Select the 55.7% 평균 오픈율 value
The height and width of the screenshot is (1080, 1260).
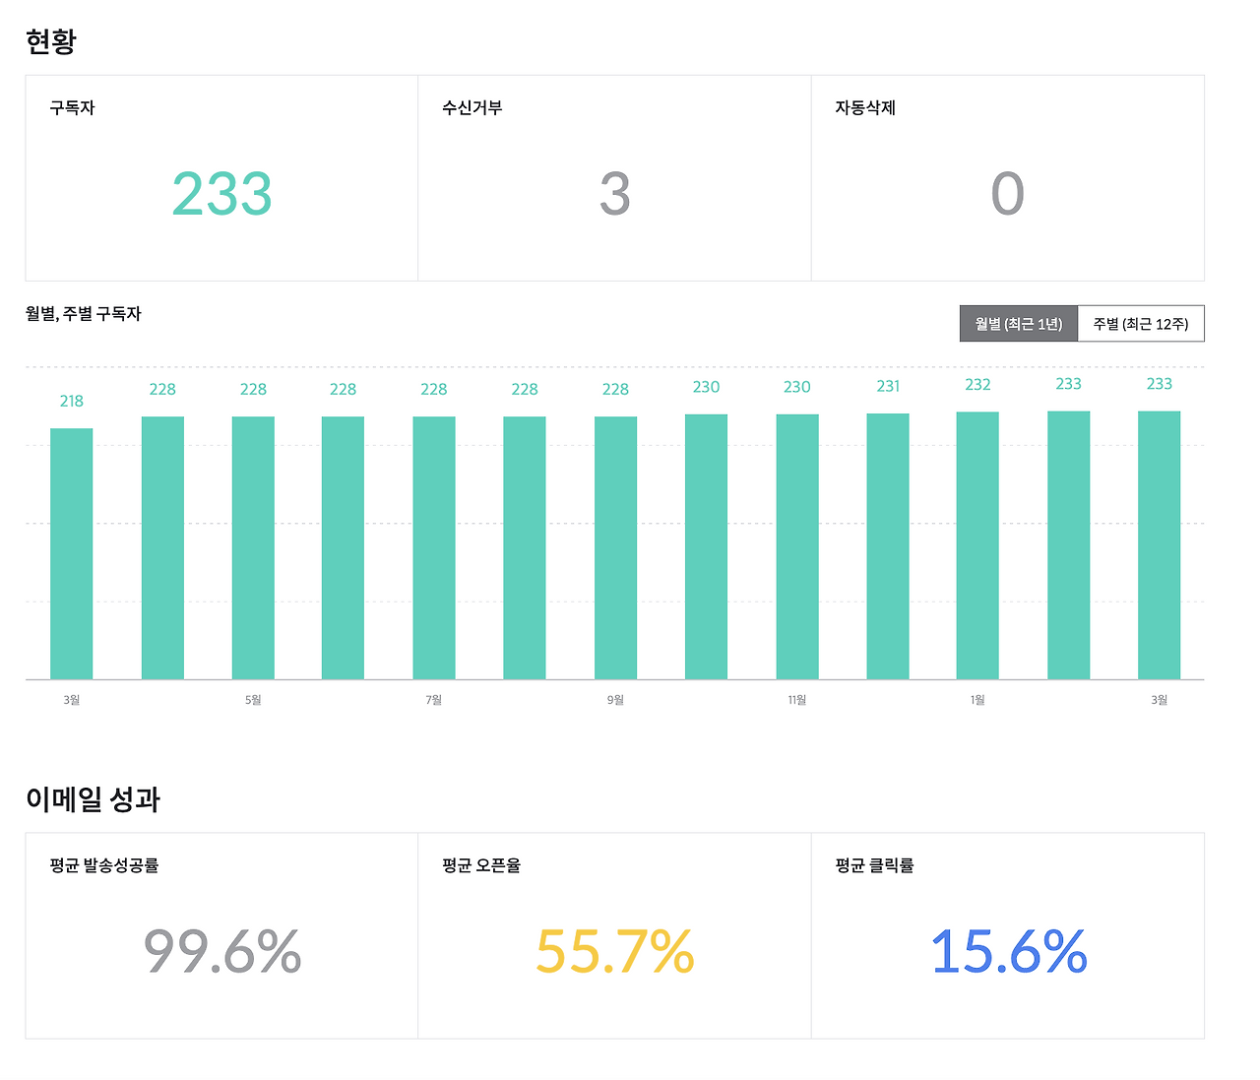pyautogui.click(x=614, y=952)
